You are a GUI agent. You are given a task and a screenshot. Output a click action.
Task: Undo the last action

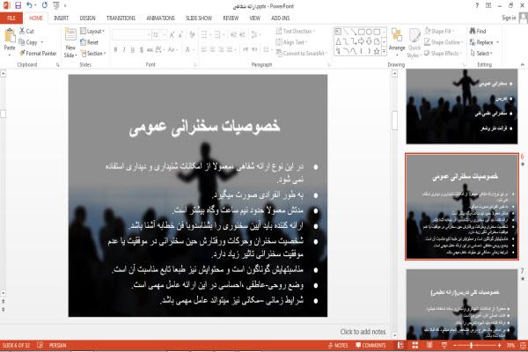30,5
